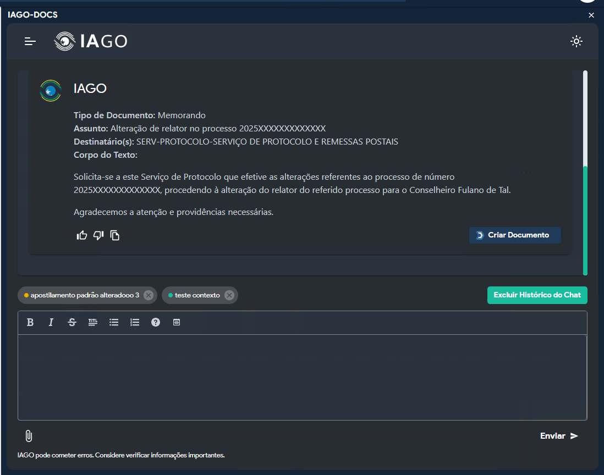Viewport: 604px width, 475px height.
Task: Insert a heading with the title icon
Action: click(x=93, y=323)
